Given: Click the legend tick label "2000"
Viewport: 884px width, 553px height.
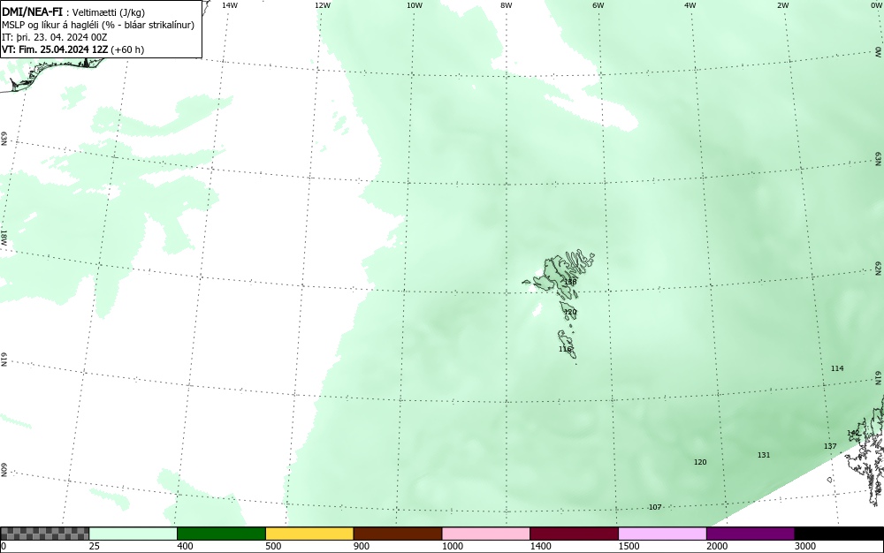Looking at the screenshot, I should click(717, 546).
